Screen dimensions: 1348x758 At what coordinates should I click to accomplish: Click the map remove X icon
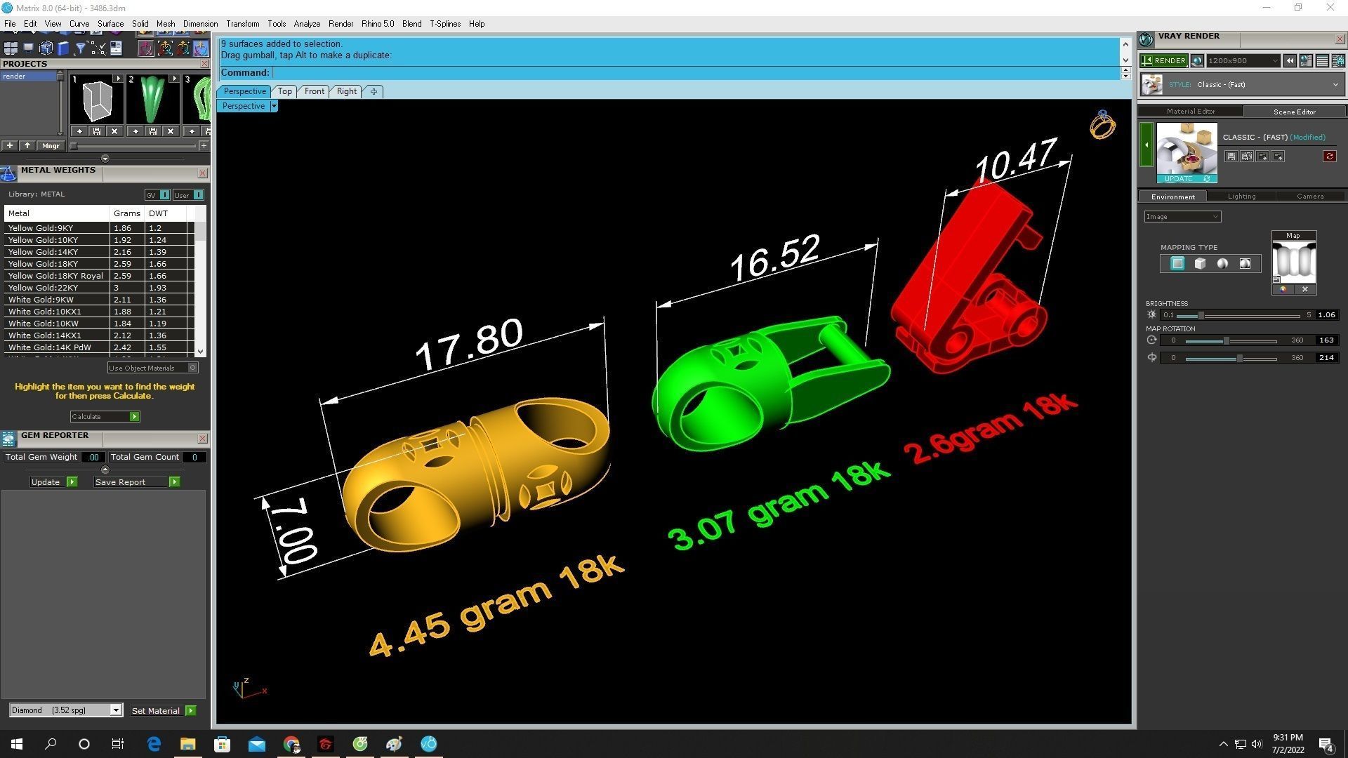click(x=1304, y=289)
